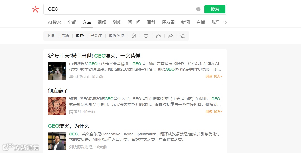Click 10天前 next to 猫笔刀
This screenshot has height=153, width=301.
[89, 112]
